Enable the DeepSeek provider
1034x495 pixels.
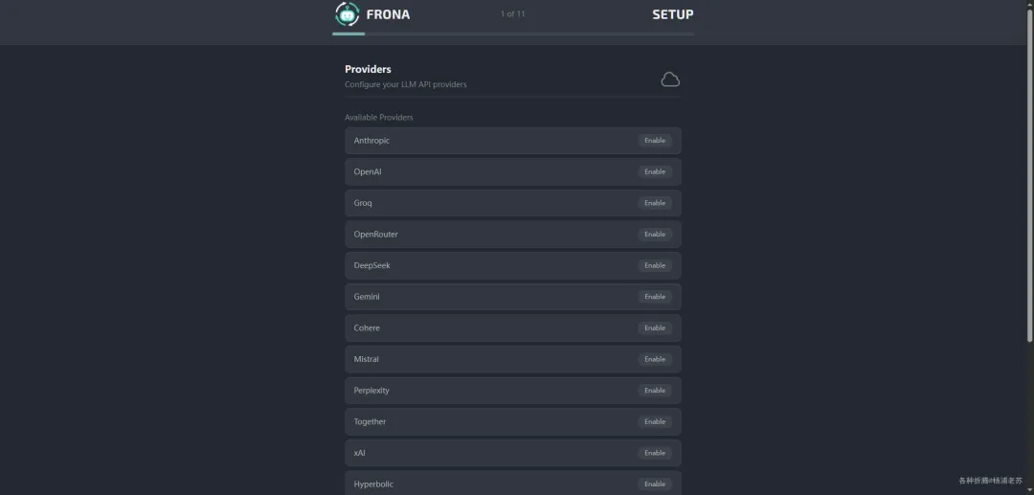(655, 265)
